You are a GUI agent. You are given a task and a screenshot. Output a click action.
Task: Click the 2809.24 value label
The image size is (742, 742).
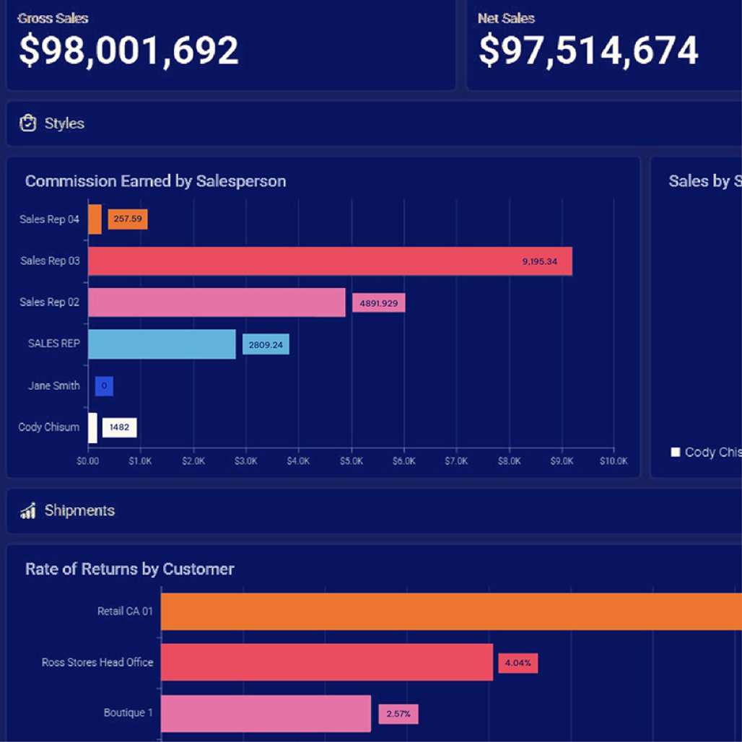point(266,345)
